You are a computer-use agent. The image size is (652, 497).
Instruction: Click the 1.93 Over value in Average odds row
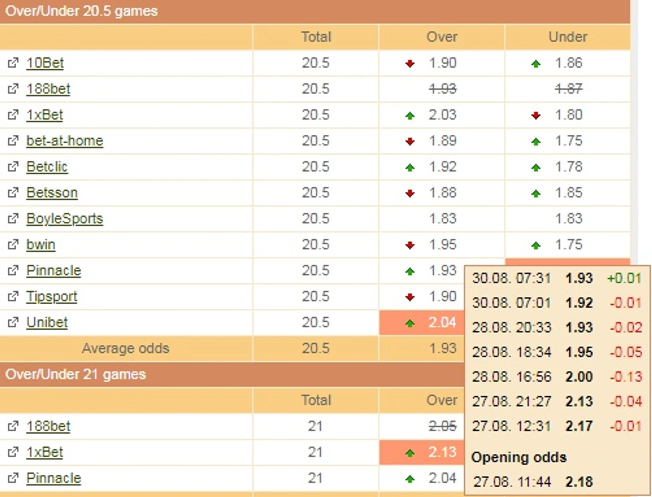click(443, 348)
